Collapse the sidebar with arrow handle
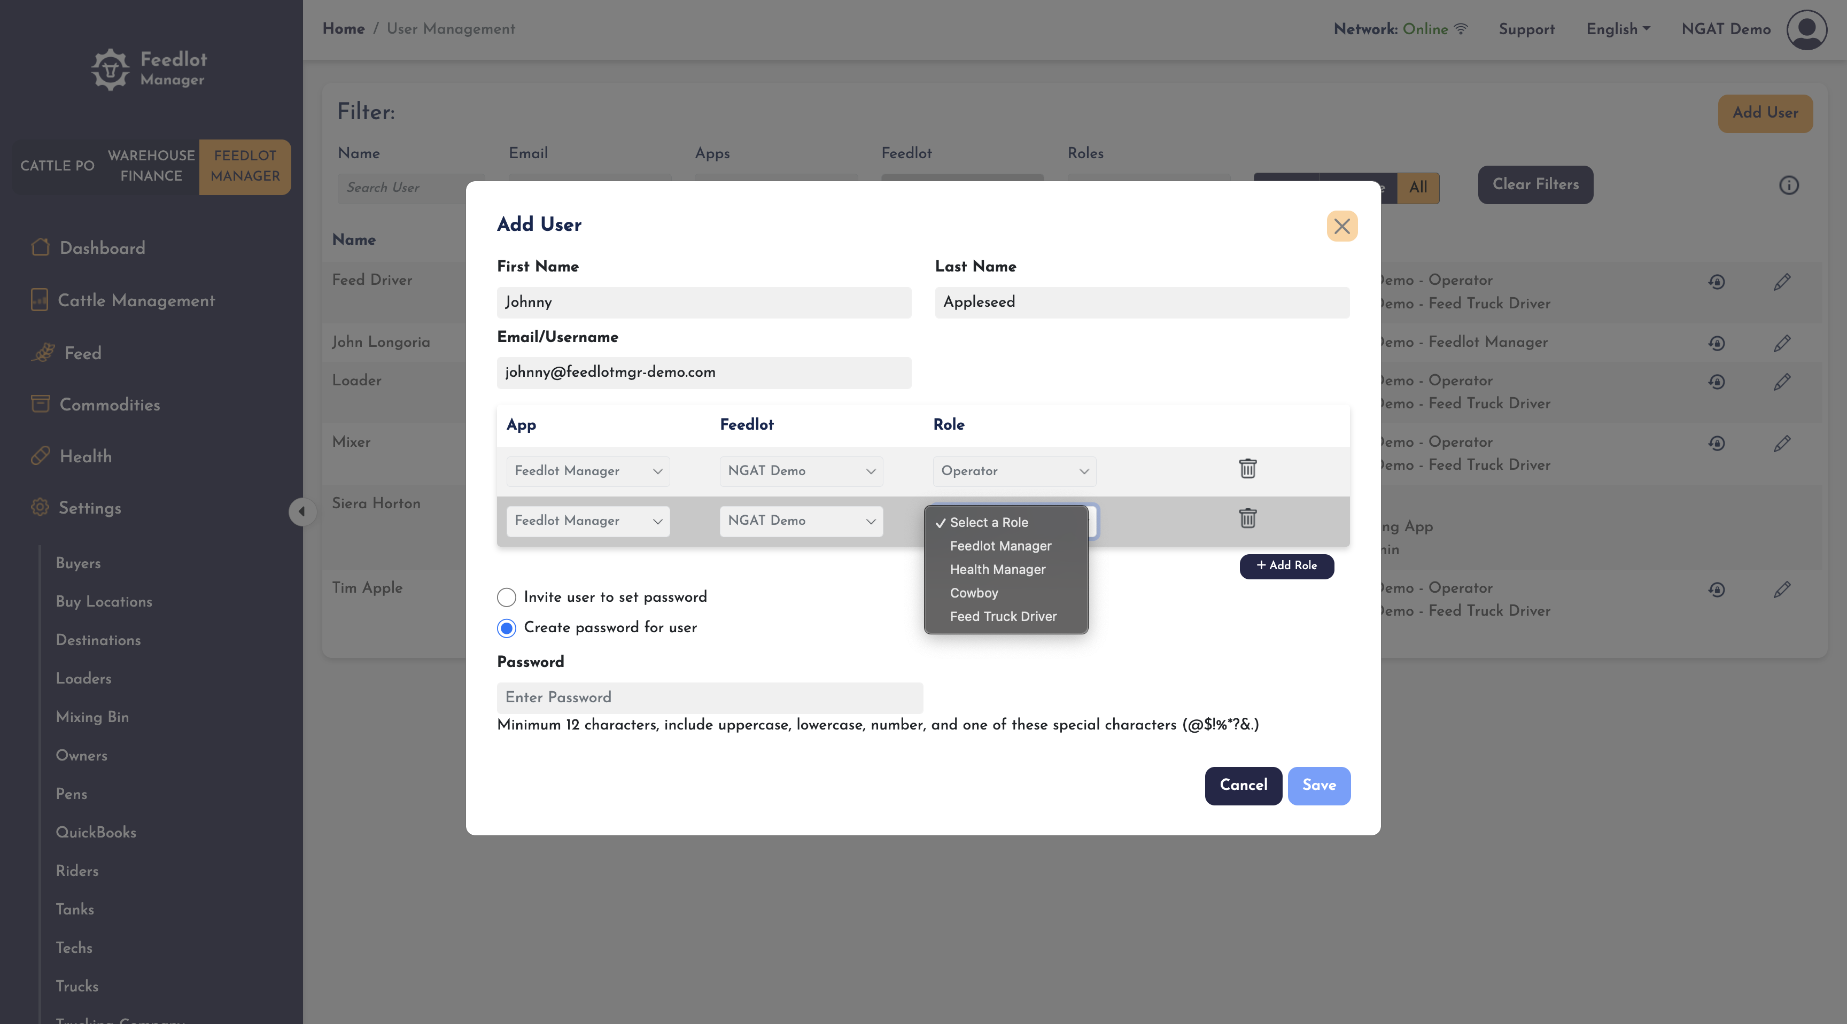Viewport: 1847px width, 1024px height. [x=302, y=511]
